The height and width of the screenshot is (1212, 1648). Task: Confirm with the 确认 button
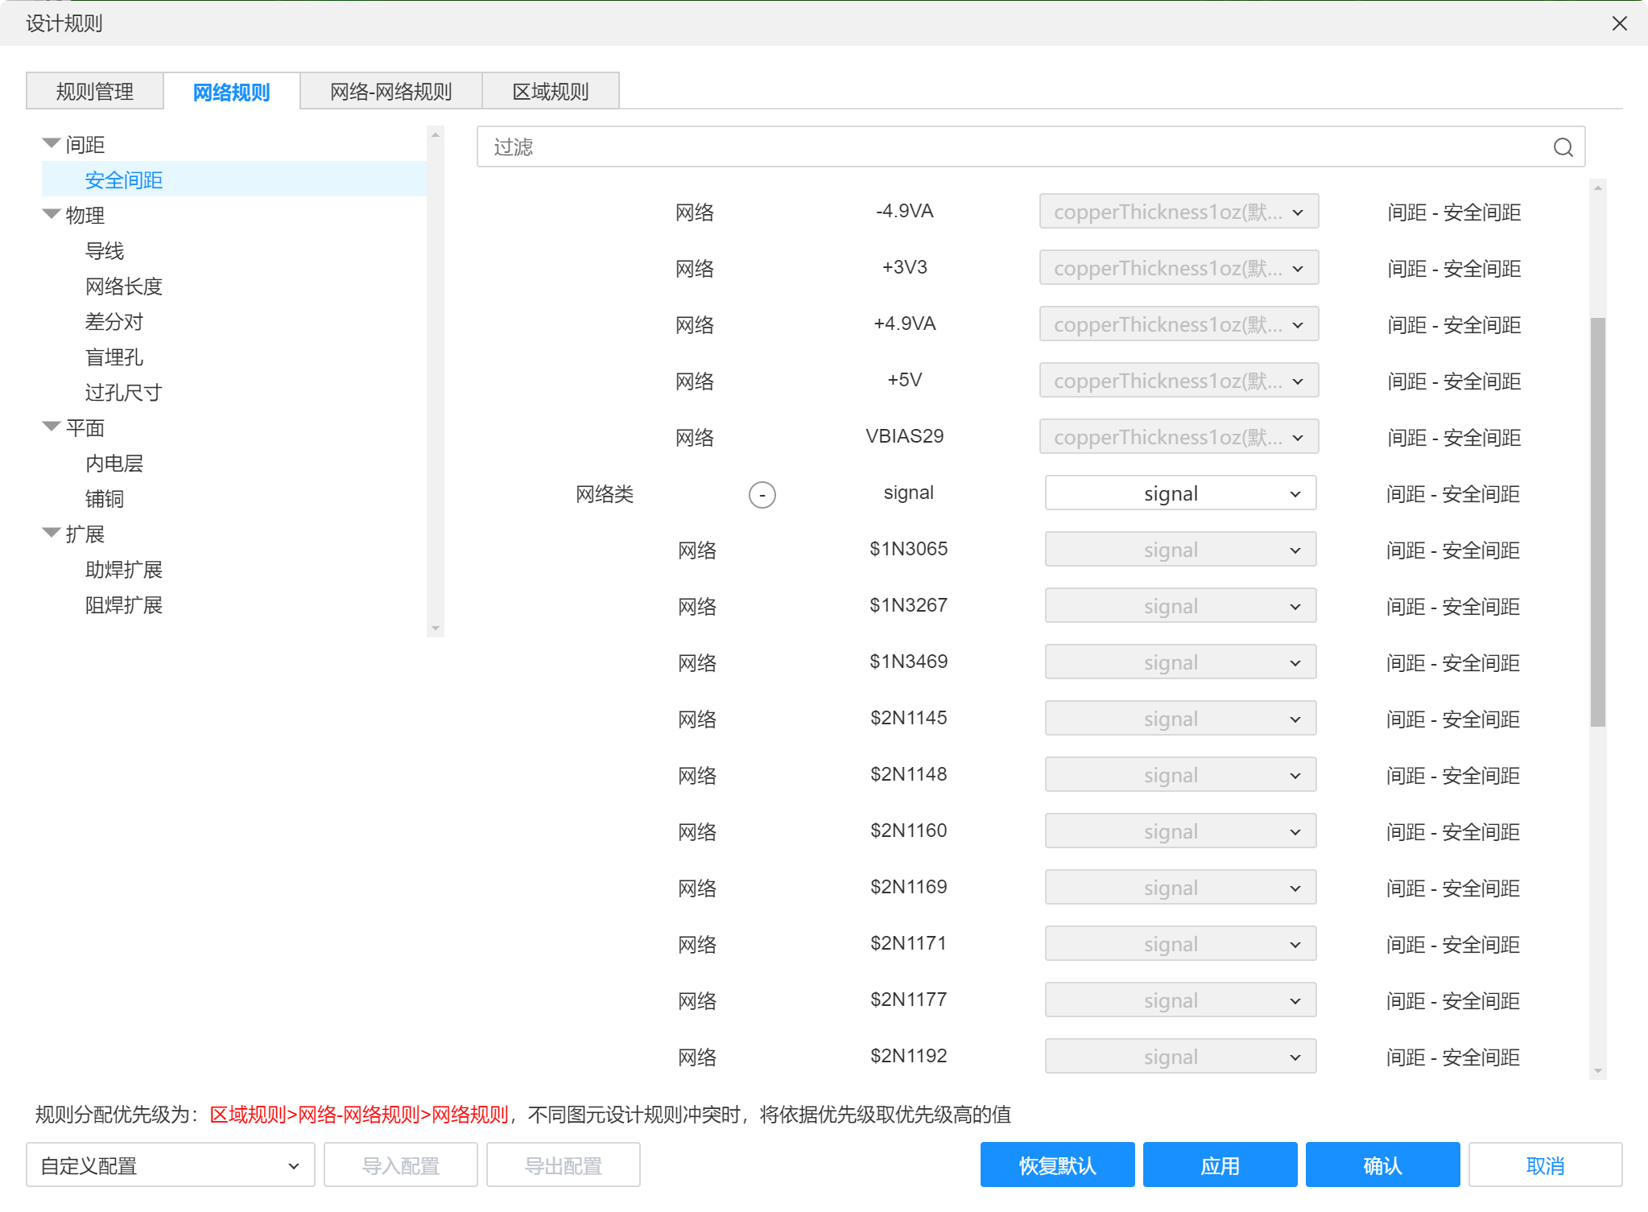coord(1382,1165)
